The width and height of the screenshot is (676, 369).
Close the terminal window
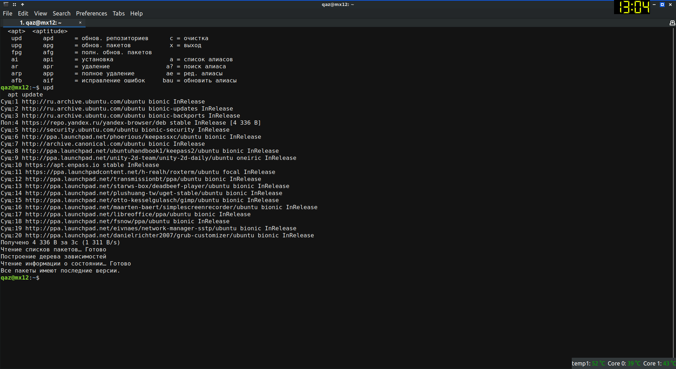click(670, 4)
